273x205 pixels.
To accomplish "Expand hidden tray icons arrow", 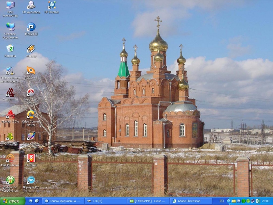I will point(229,201).
